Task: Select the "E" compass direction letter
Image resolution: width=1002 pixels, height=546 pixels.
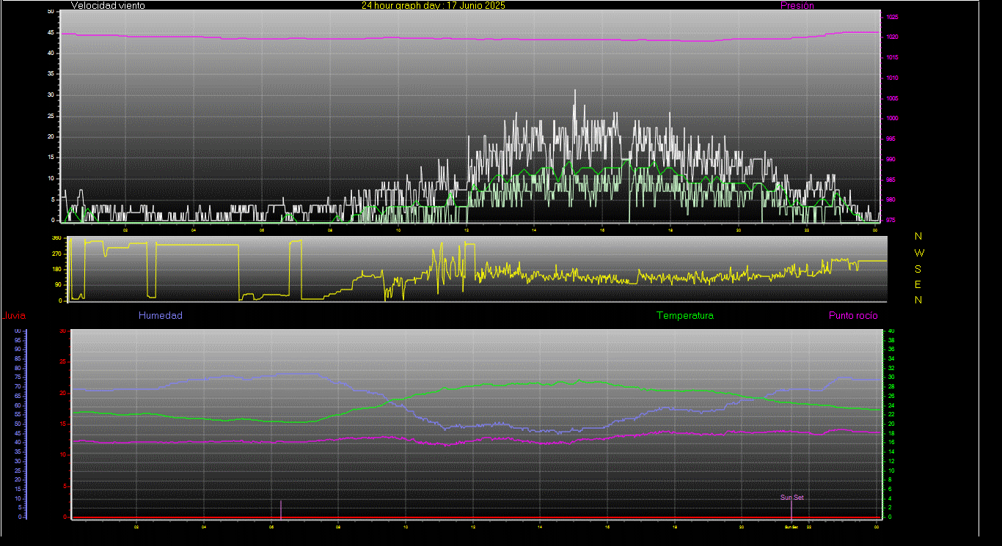Action: coord(918,284)
